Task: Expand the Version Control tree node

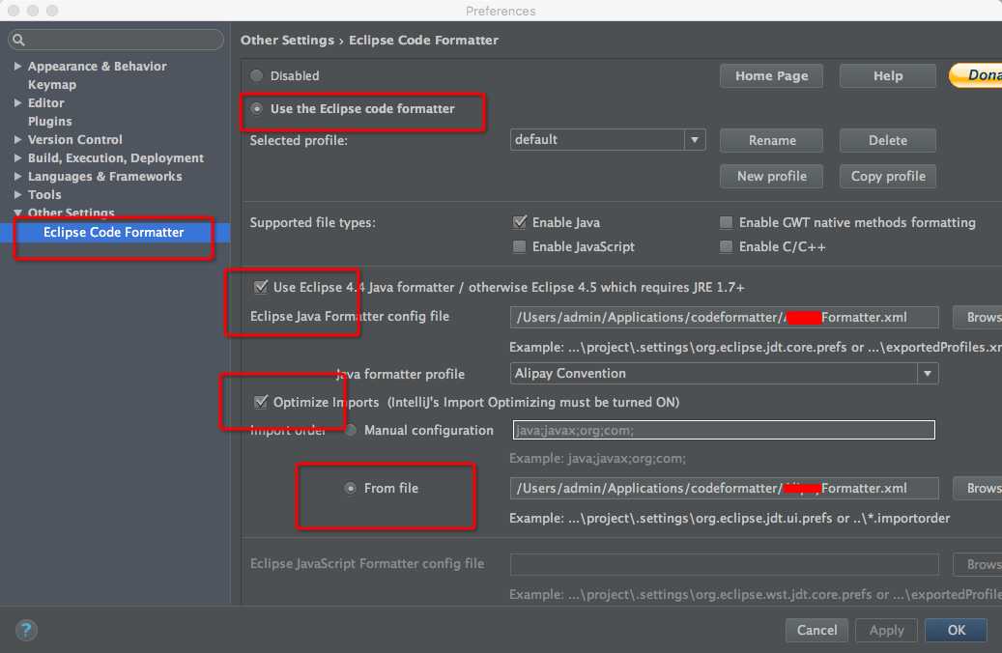Action: coord(18,139)
